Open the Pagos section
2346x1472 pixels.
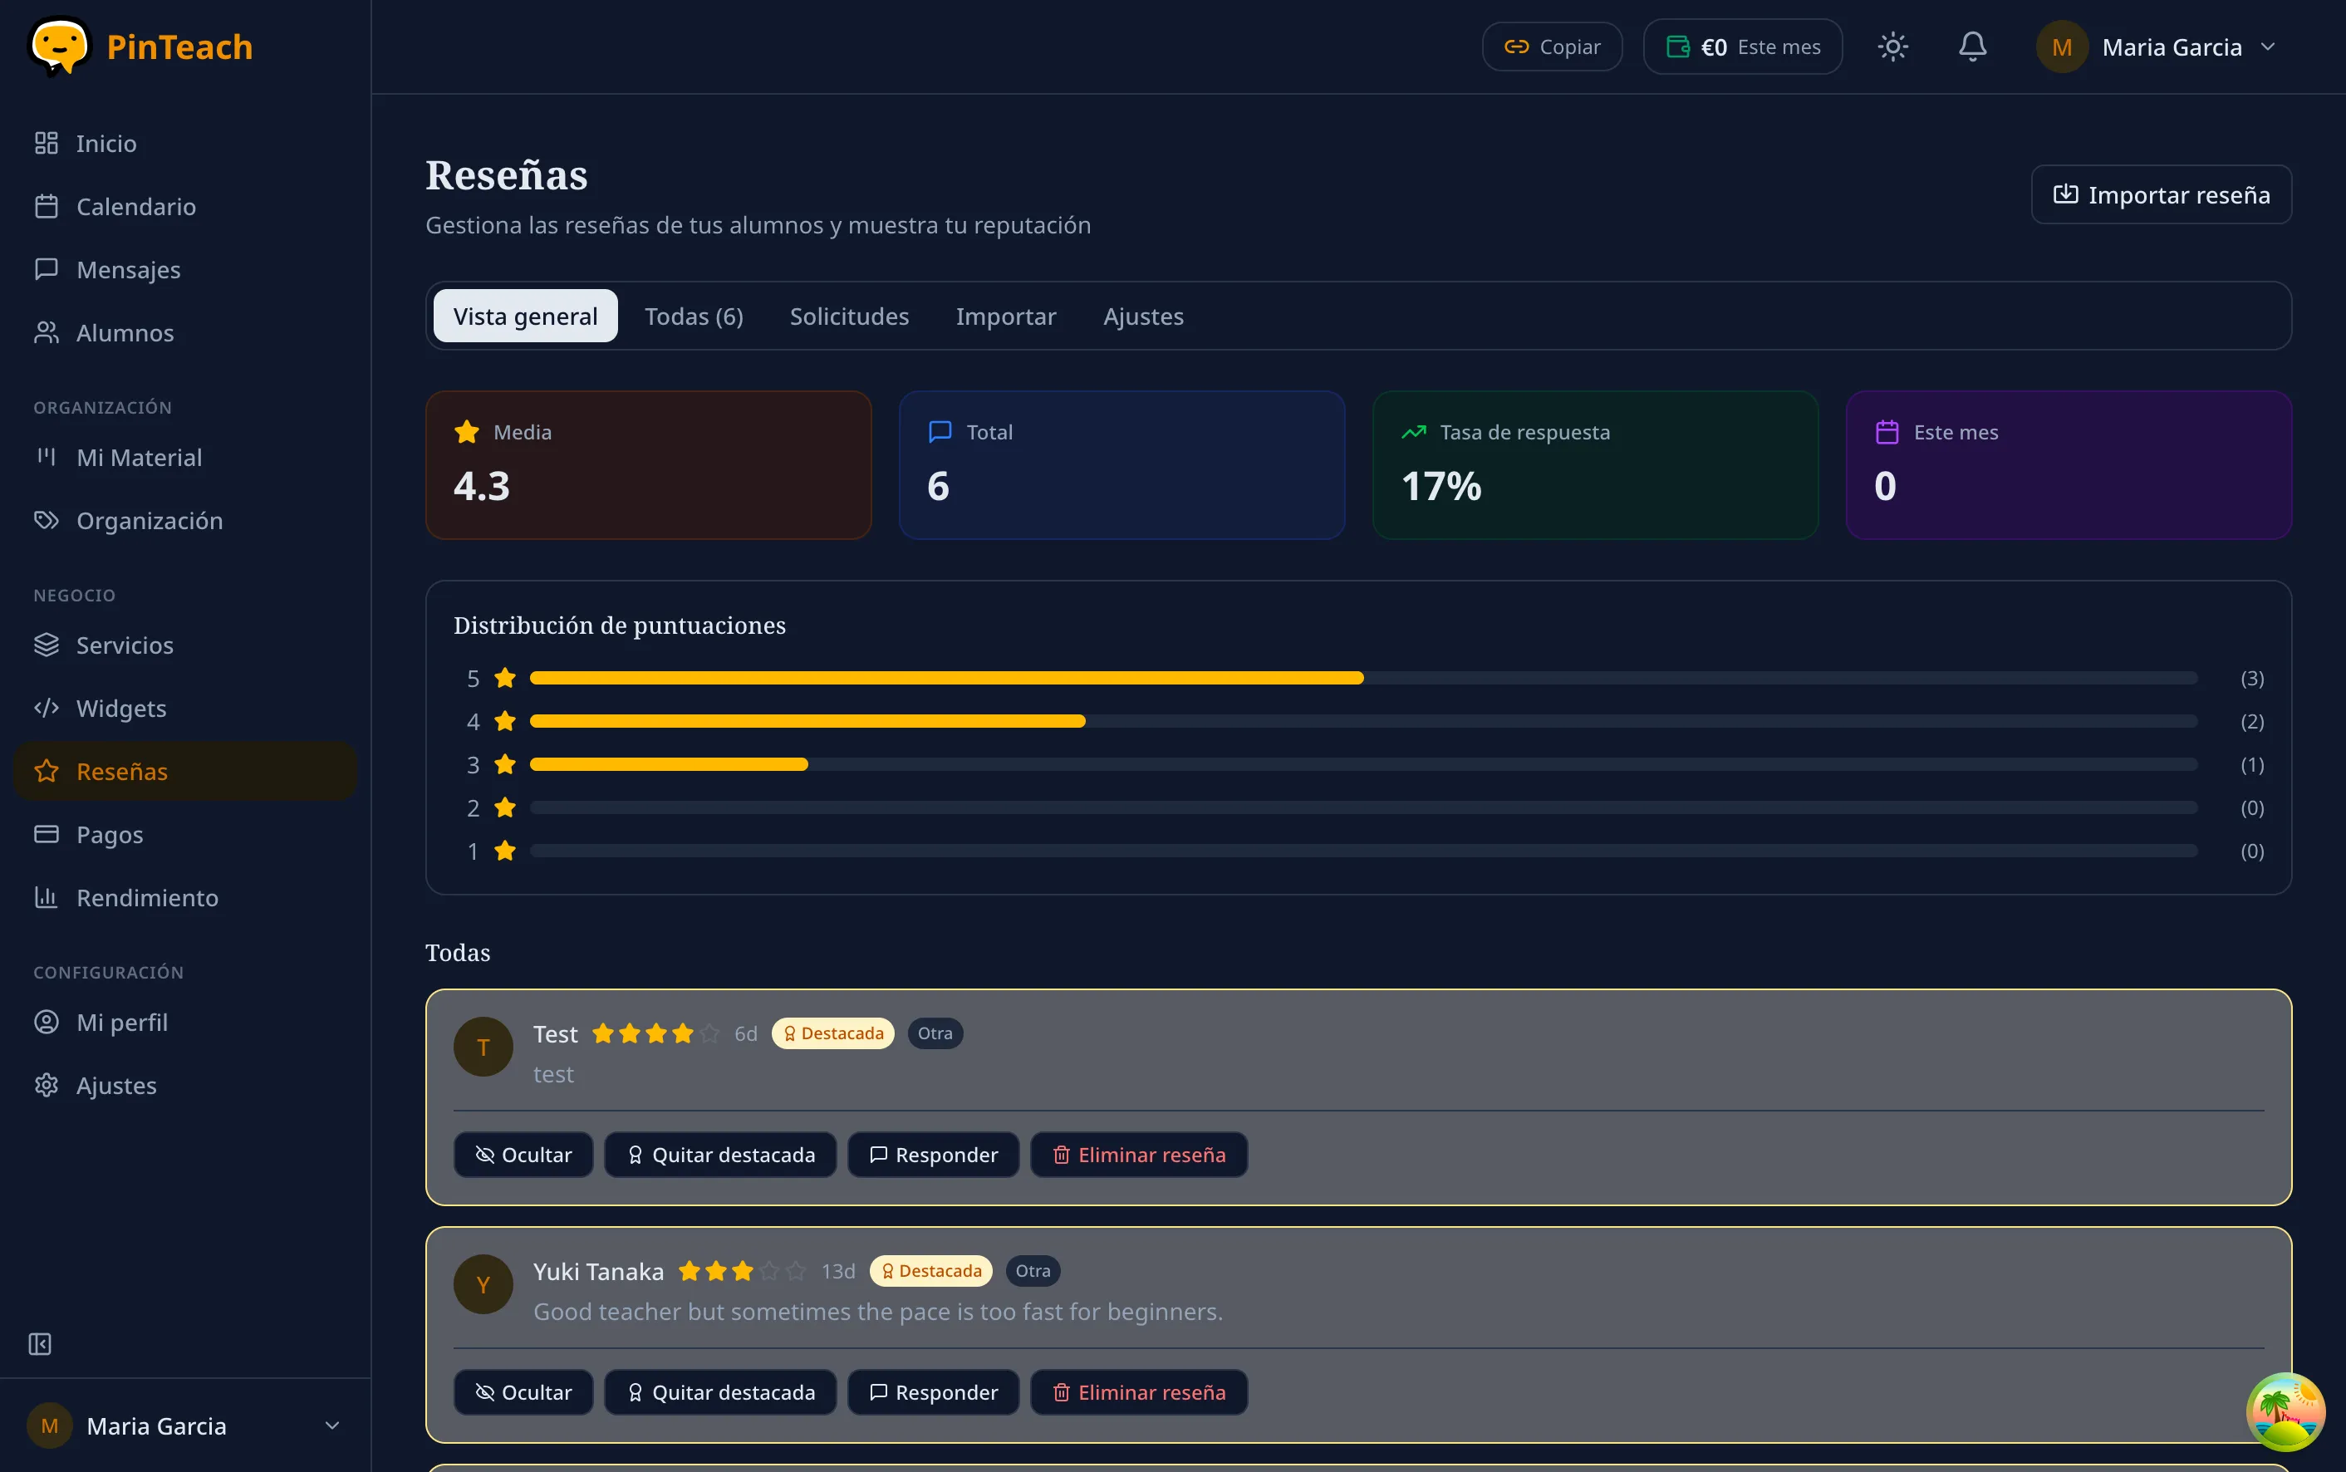point(112,834)
